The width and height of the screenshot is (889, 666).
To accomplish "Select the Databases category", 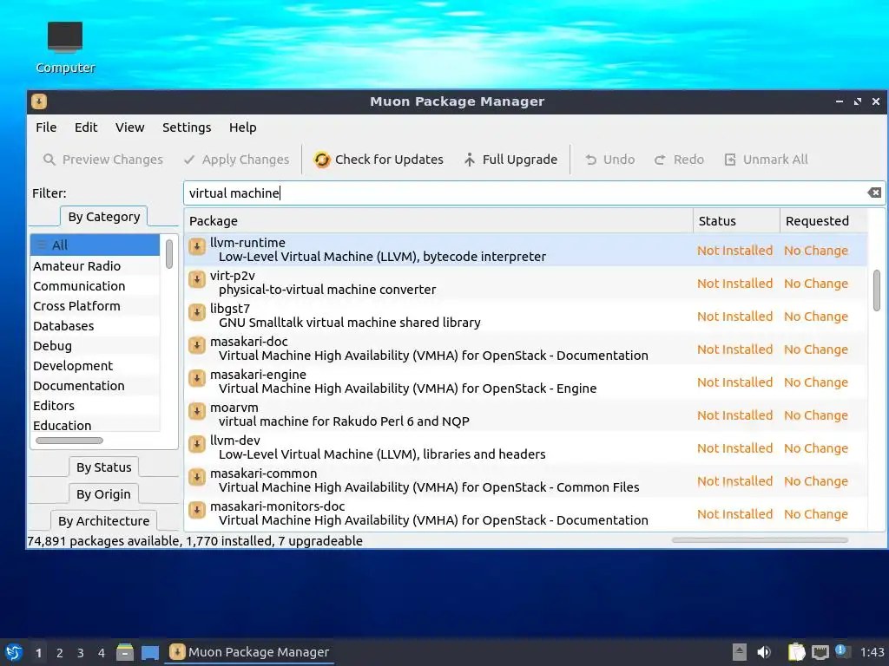I will pyautogui.click(x=95, y=326).
